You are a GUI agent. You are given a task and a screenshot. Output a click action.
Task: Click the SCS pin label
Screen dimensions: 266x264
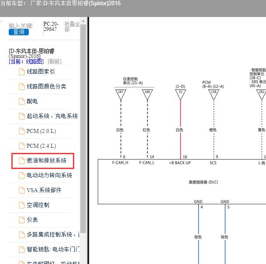coord(213,163)
